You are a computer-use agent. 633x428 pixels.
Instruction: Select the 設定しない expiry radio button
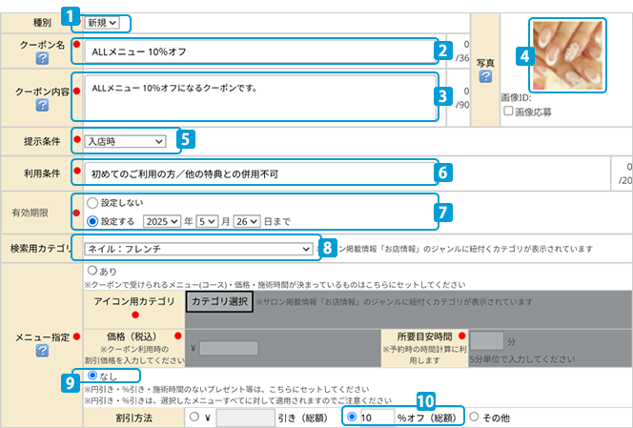tap(92, 203)
